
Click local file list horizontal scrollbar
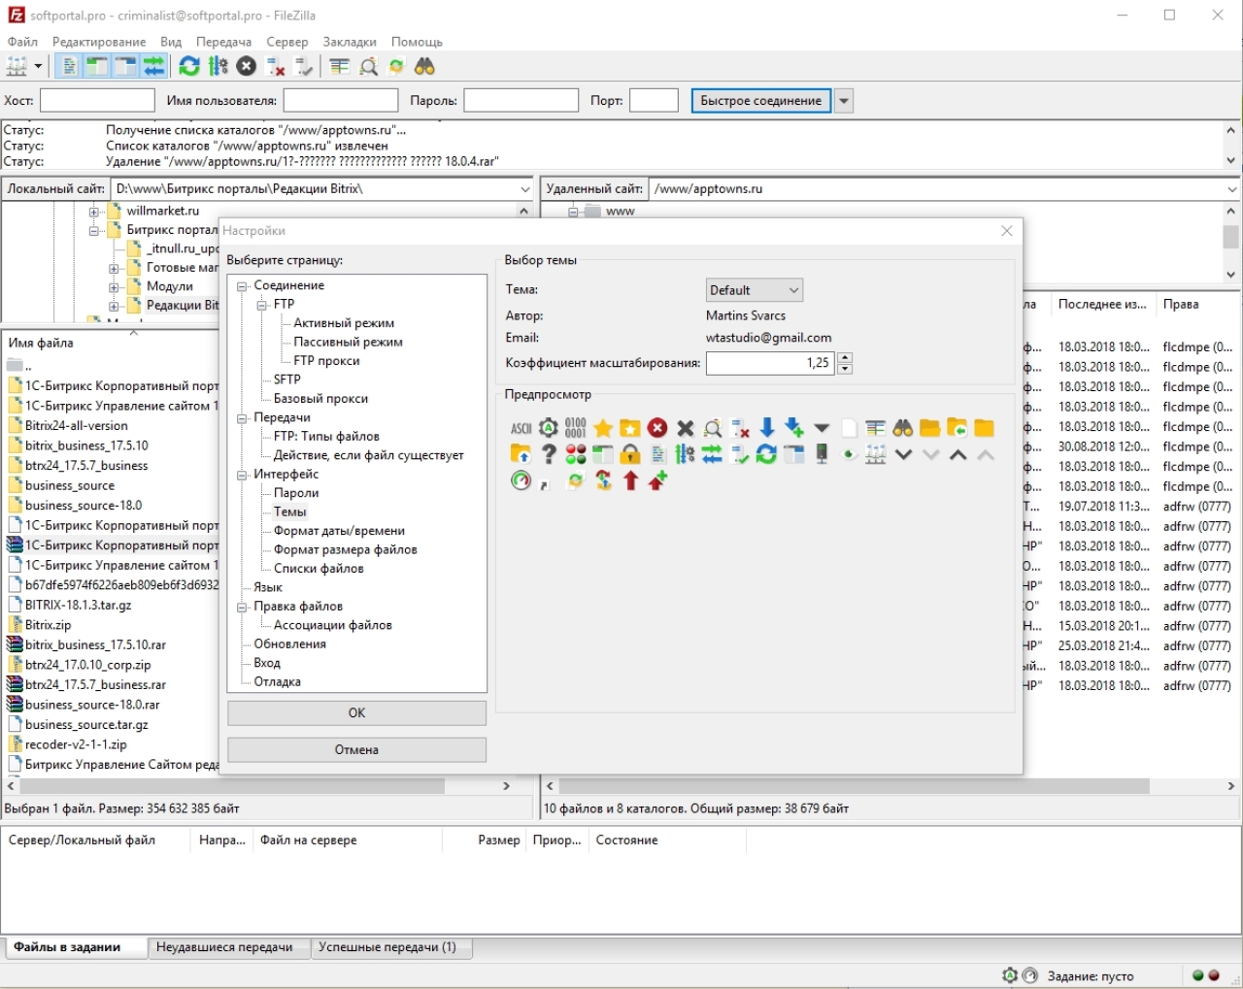click(x=231, y=786)
